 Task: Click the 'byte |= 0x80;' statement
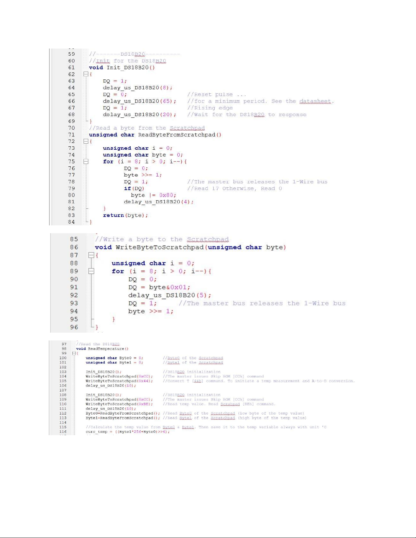153,195
